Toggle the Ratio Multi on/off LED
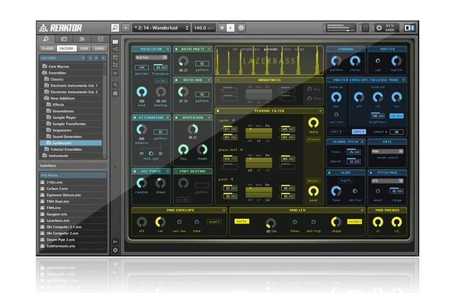 pyautogui.click(x=176, y=49)
